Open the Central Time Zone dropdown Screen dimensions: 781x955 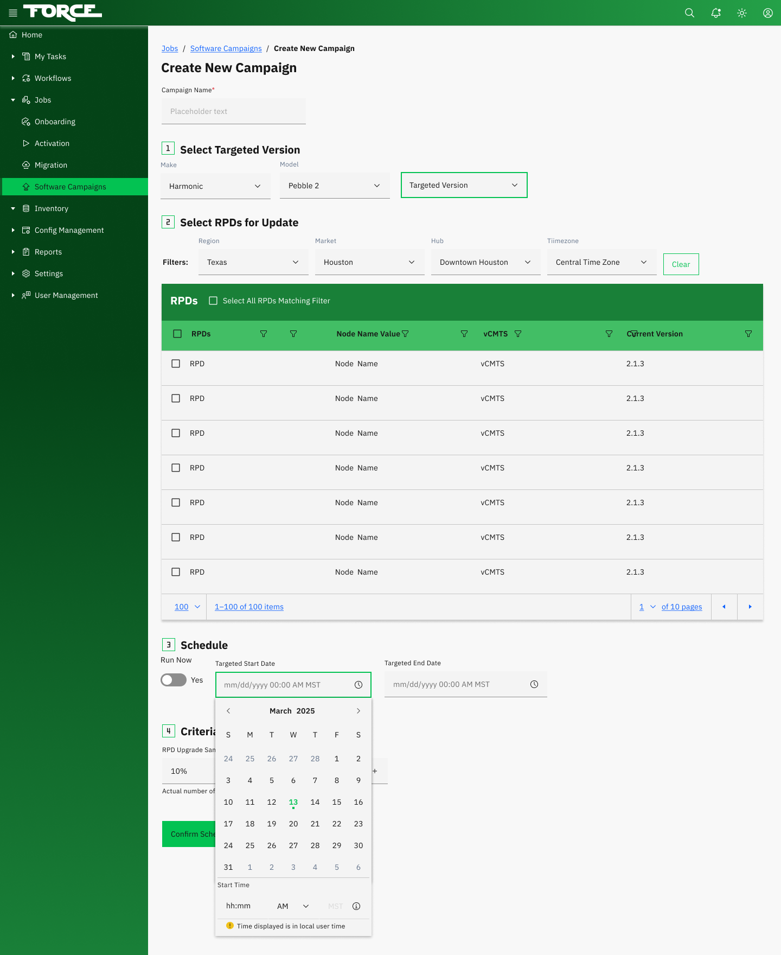(x=602, y=262)
